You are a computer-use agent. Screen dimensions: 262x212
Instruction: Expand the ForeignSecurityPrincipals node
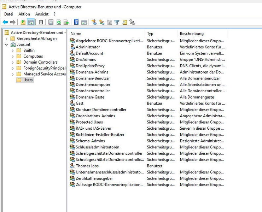(x=13, y=69)
